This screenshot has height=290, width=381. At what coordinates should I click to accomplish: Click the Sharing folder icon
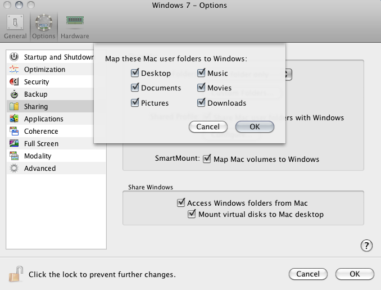pos(14,106)
